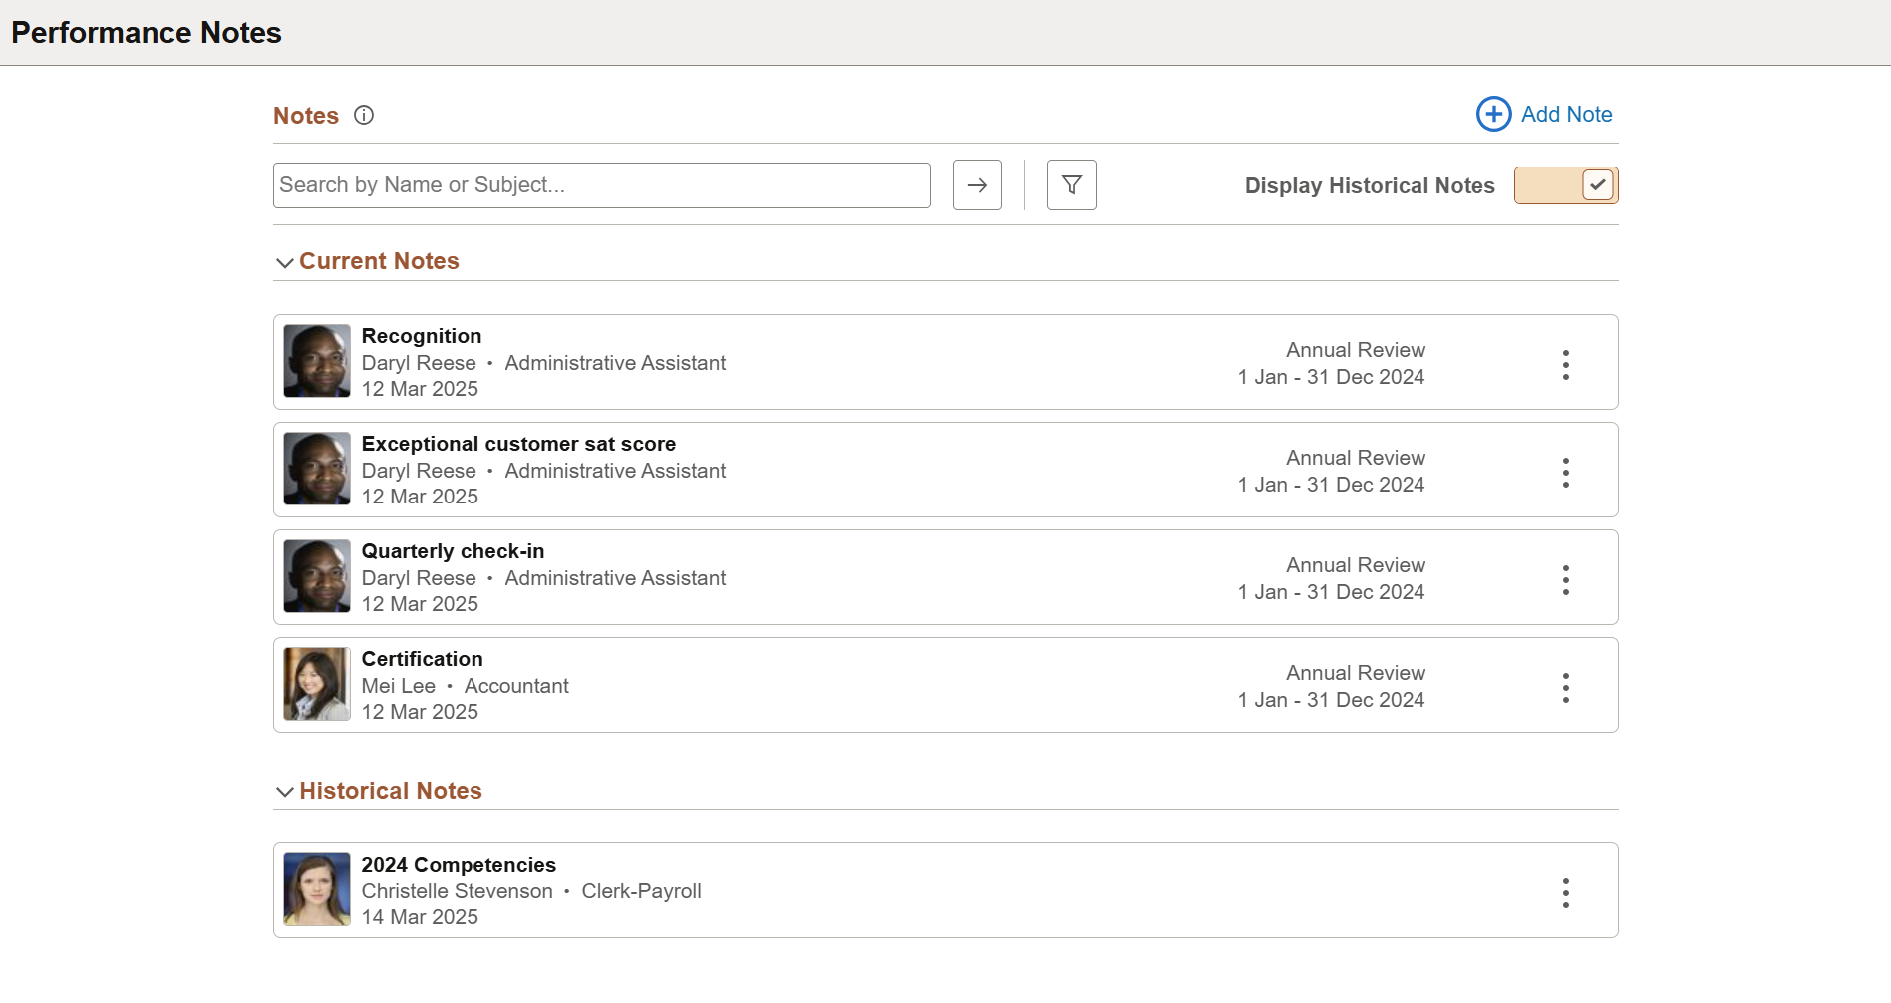
Task: Click the Add Note link
Action: pyautogui.click(x=1566, y=115)
